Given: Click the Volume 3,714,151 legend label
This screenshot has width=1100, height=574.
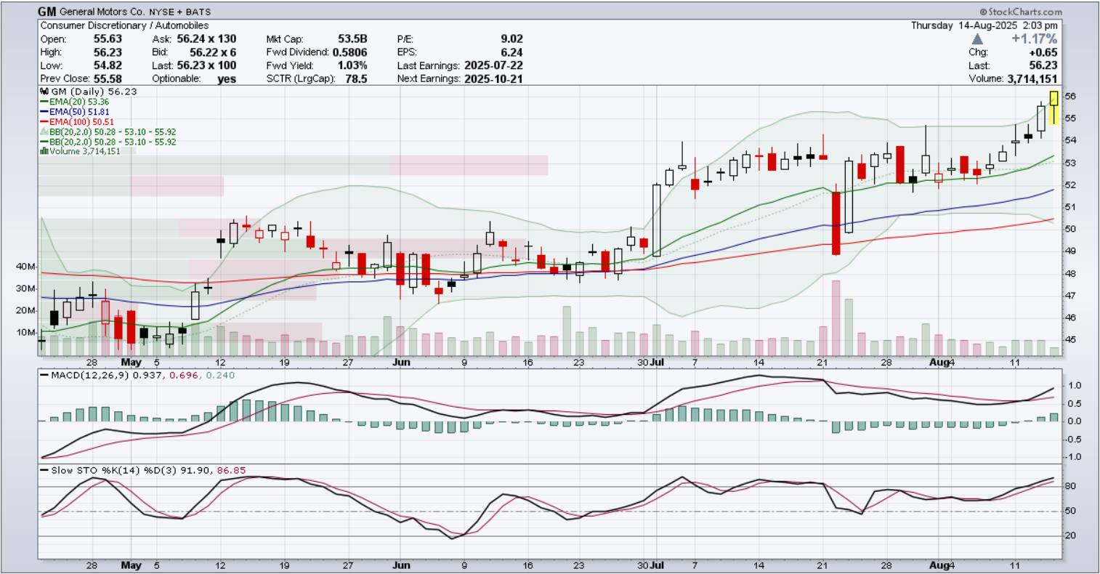Looking at the screenshot, I should 85,151.
